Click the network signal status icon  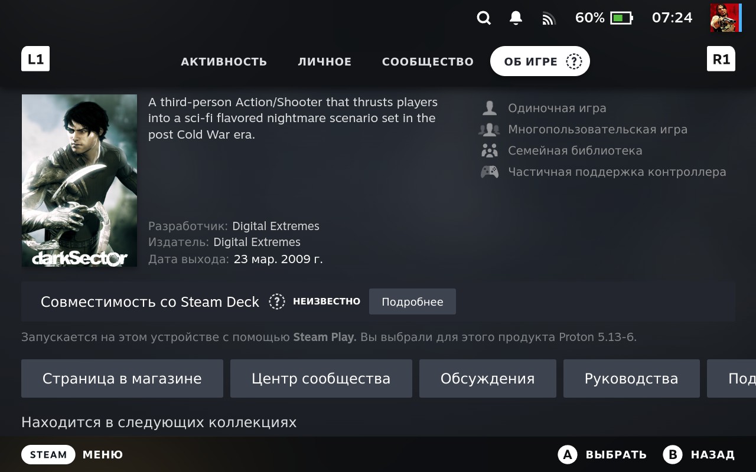coord(549,19)
